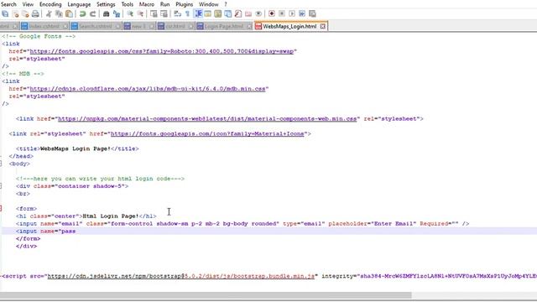Open the Replace dialog icon
The width and height of the screenshot is (537, 302).
point(117,13)
